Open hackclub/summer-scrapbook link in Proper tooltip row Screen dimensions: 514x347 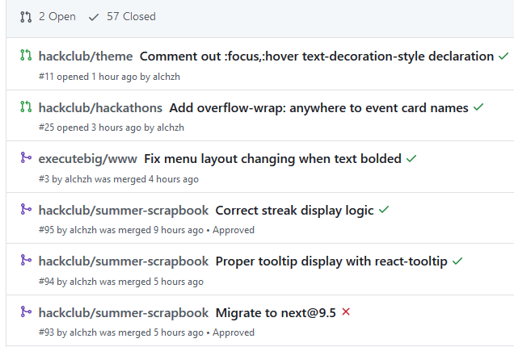[124, 261]
